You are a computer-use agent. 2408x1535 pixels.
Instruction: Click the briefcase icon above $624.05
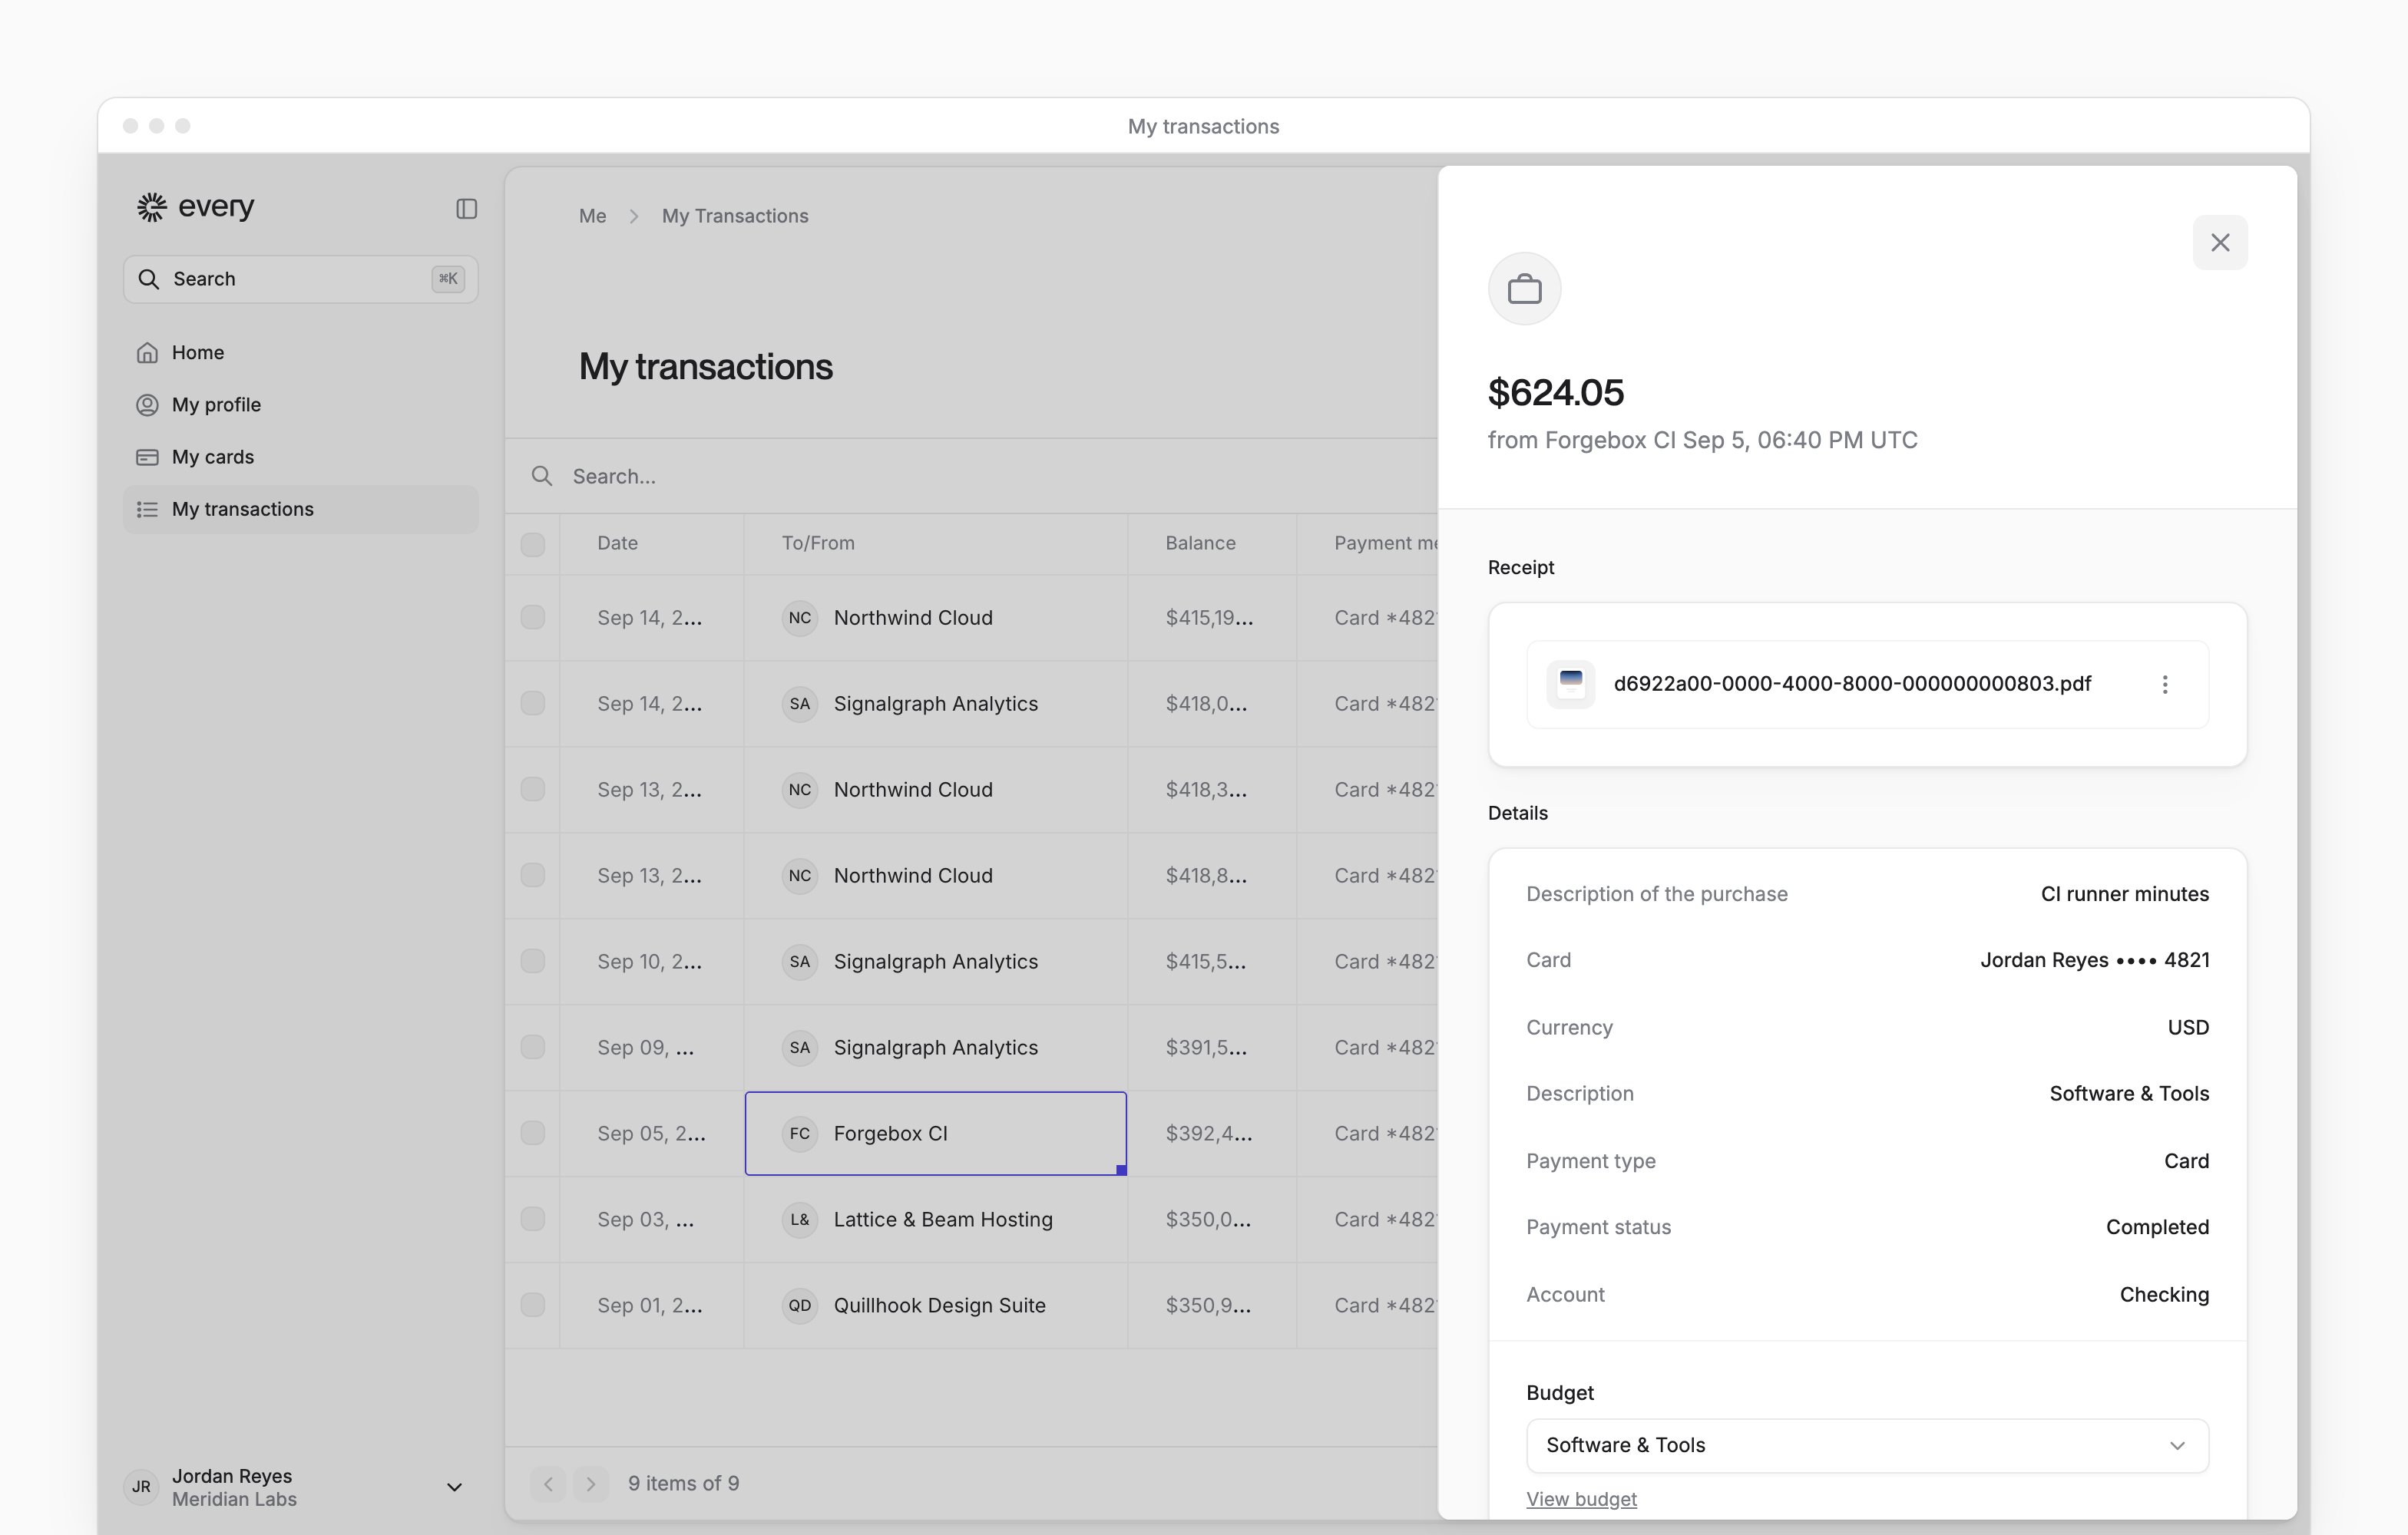tap(1524, 289)
